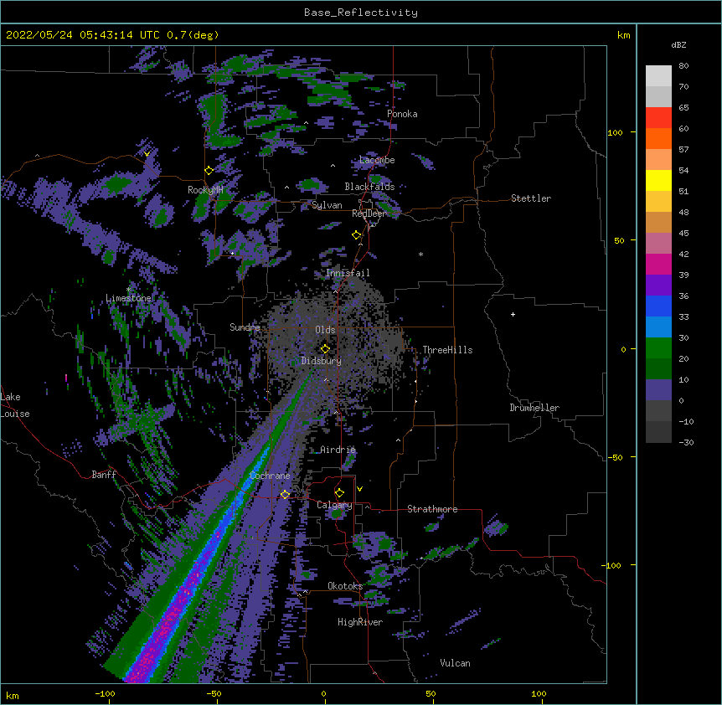722x705 pixels.
Task: Click the yellow diamond marker above RockyMH
Action: (x=209, y=171)
